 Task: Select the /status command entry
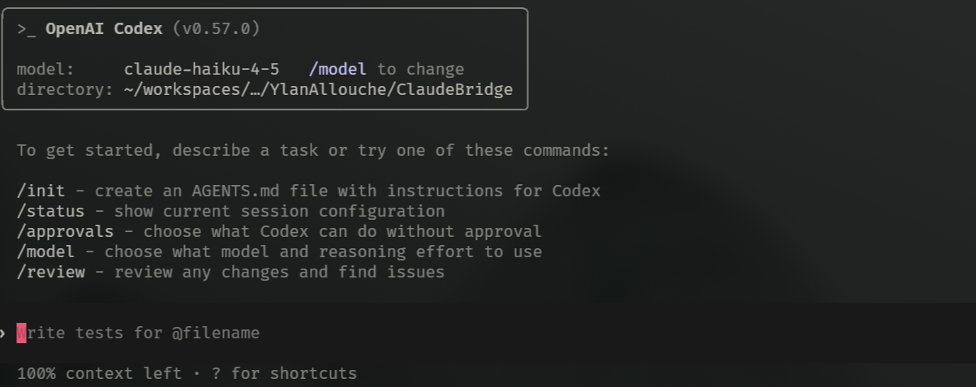[x=50, y=212]
